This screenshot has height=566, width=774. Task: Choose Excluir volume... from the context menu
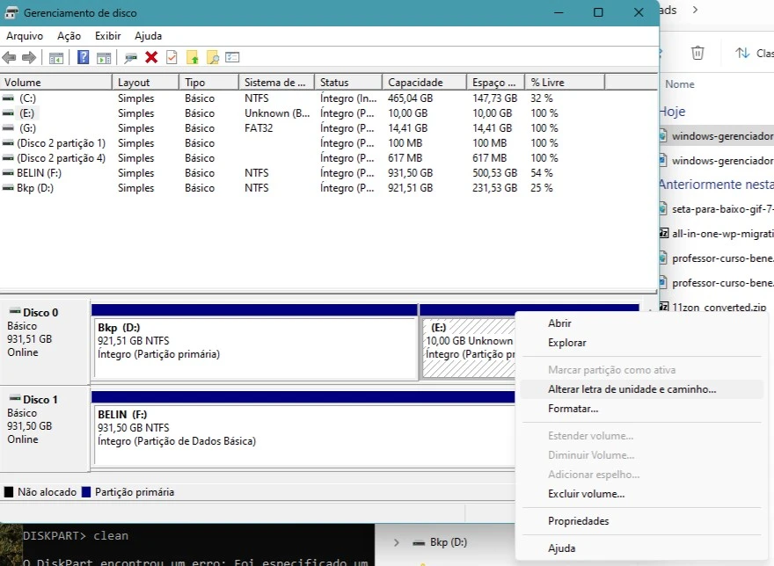(640, 494)
